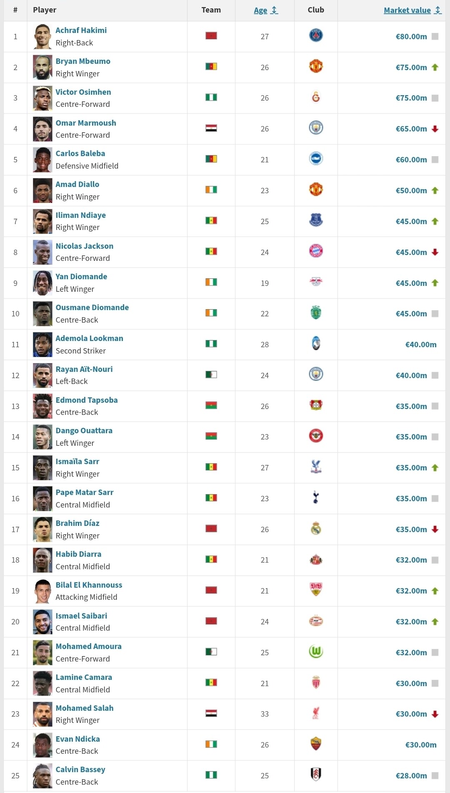
Task: Click Tottenham crest for Pape Matar Sarr
Action: pyautogui.click(x=316, y=498)
